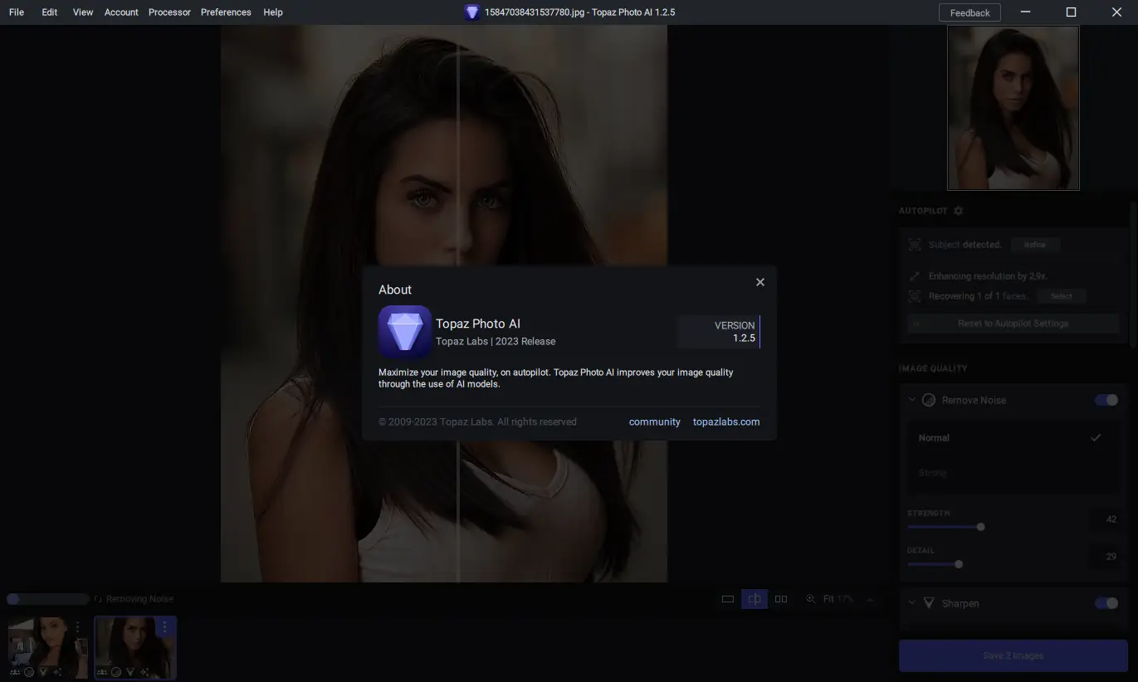
Task: Open the first thumbnail's three-dot menu
Action: [78, 627]
